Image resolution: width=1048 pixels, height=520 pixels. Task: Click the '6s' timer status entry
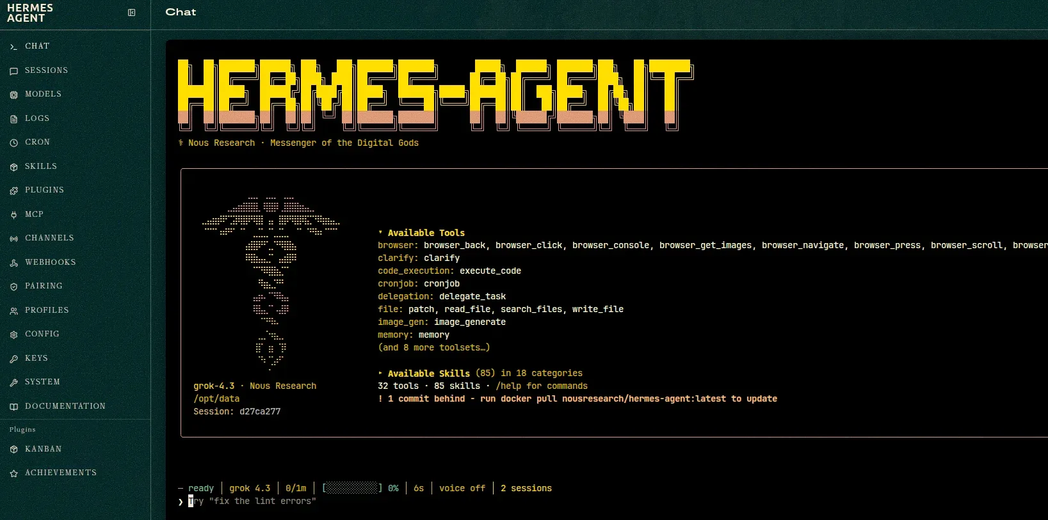419,489
